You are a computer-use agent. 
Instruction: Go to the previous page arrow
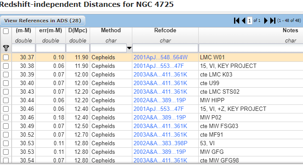coord(244,21)
